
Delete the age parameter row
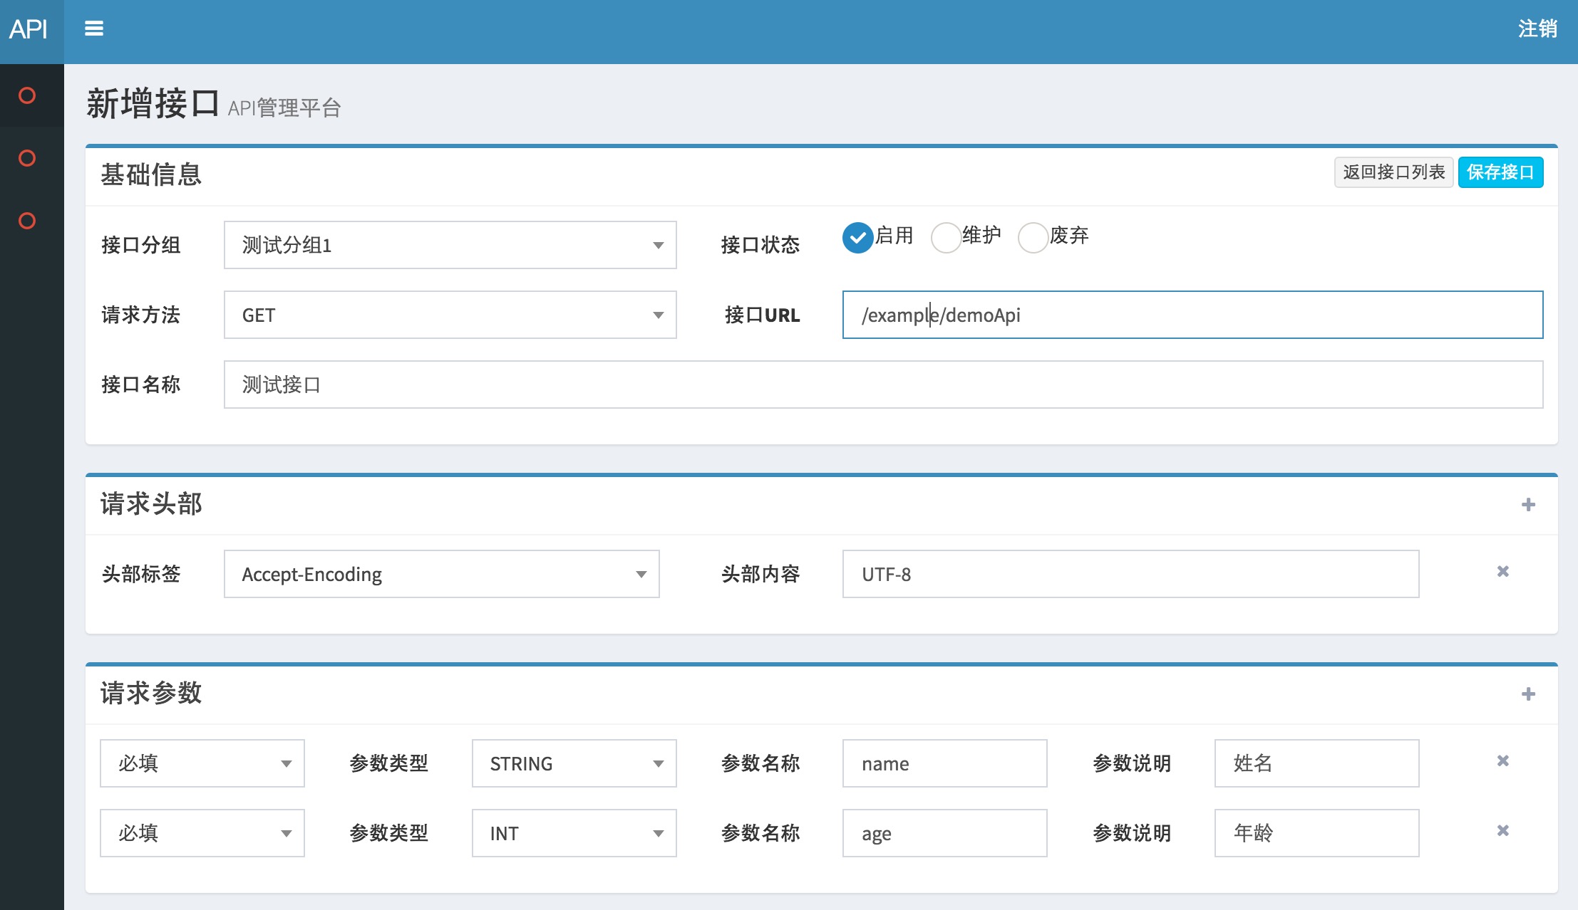[x=1503, y=831]
